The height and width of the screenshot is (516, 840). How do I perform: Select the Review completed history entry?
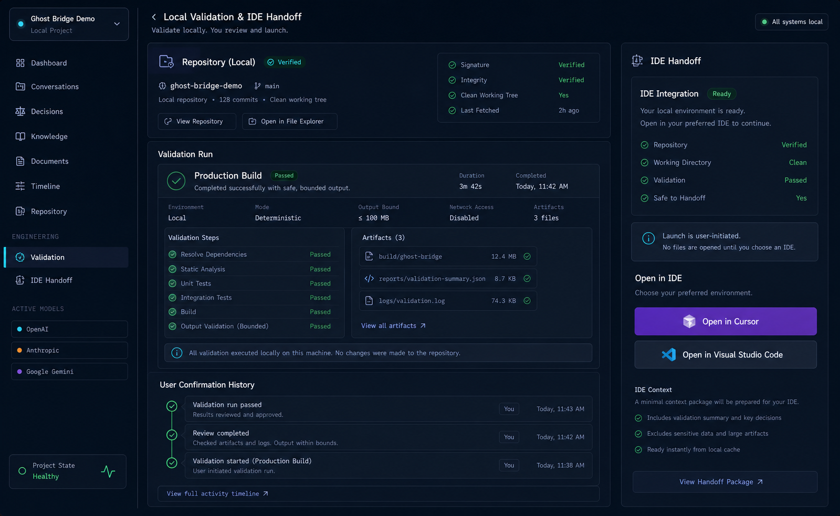click(388, 437)
